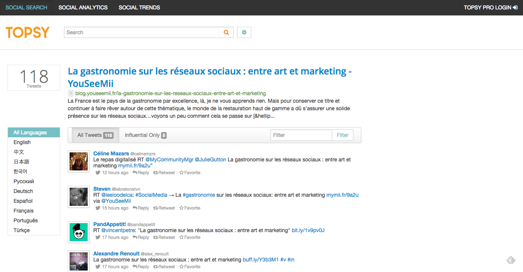This screenshot has height=272, width=523.
Task: Reply to Céline Mazars' tweet
Action: tap(141, 173)
